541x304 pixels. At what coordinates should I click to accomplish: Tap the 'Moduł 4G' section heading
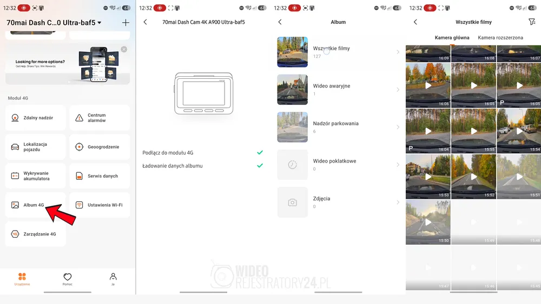coord(18,98)
